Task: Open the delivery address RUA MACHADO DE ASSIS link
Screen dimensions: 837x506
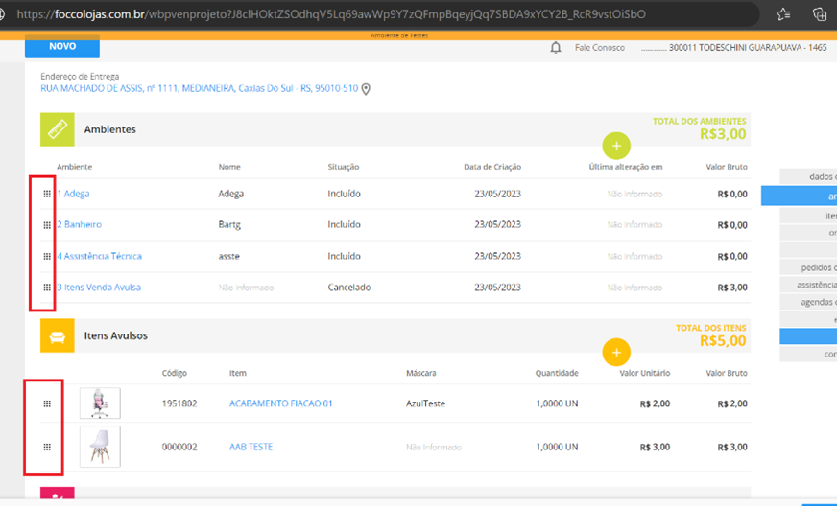Action: click(199, 88)
